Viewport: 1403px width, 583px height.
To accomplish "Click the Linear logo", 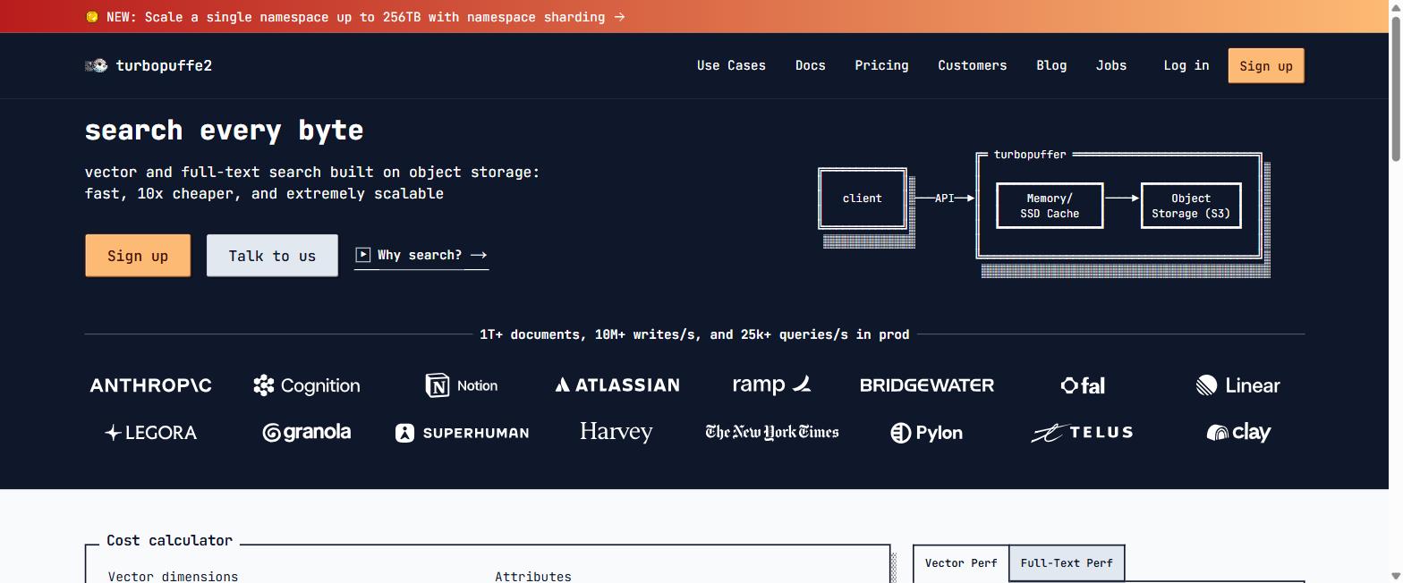I will pyautogui.click(x=1237, y=385).
